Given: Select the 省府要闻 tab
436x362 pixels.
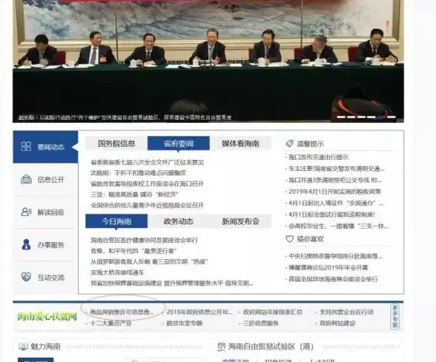Looking at the screenshot, I should [x=179, y=144].
